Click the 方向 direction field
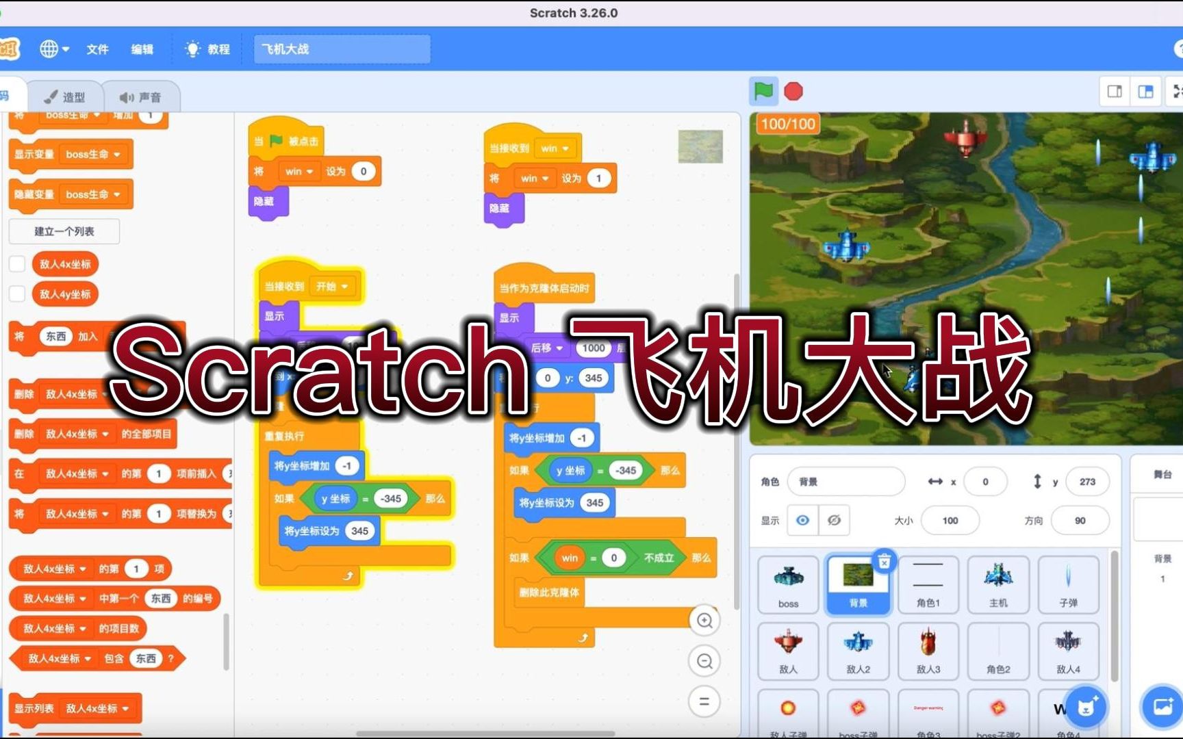This screenshot has width=1183, height=739. (1080, 521)
